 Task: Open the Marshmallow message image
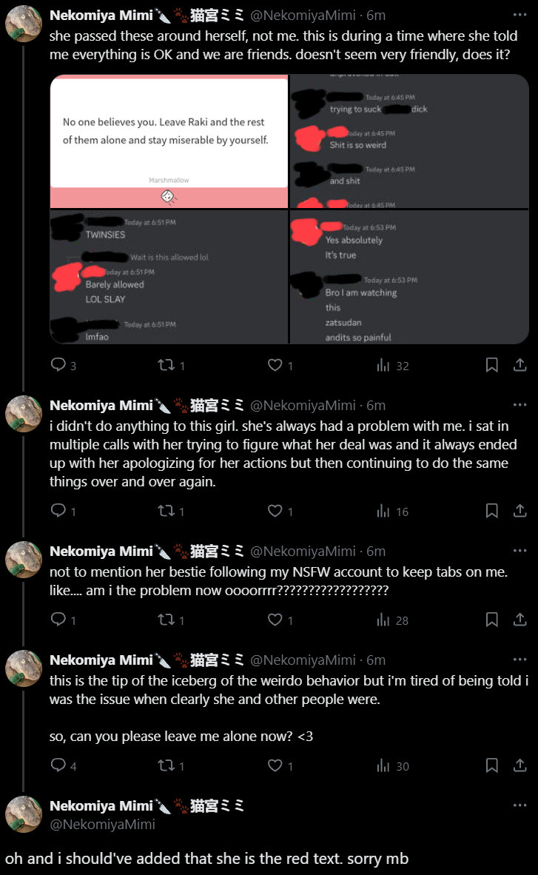coord(169,141)
